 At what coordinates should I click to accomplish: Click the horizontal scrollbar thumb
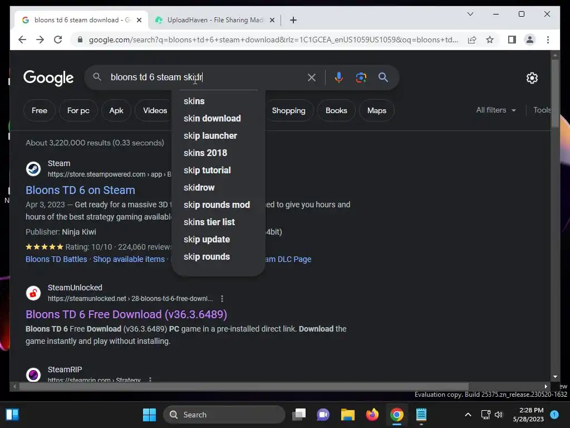244,387
